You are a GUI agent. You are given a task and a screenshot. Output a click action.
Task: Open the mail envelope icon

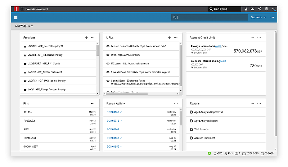click(x=253, y=9)
